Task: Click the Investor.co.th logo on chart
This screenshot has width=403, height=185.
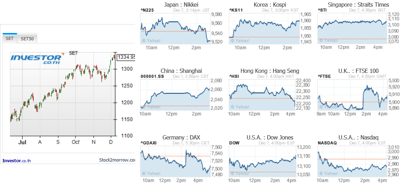Action: click(36, 59)
